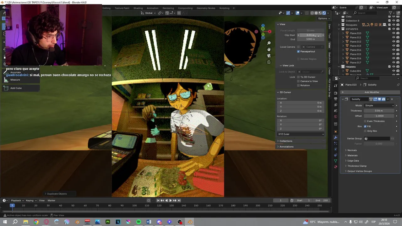Open the Physics properties tab icon
This screenshot has height=226, width=402.
(335, 149)
